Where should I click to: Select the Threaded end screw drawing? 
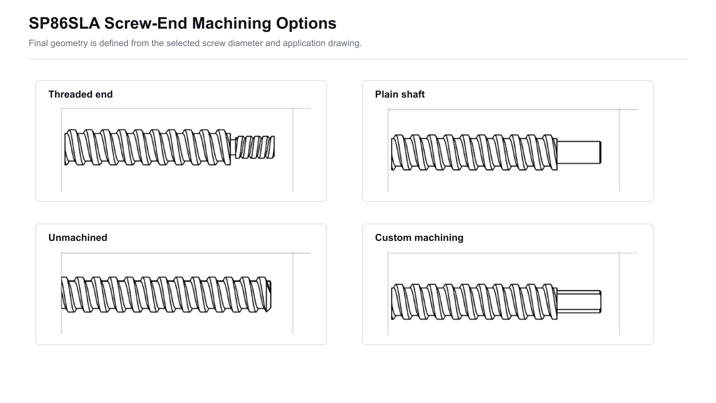tap(170, 147)
